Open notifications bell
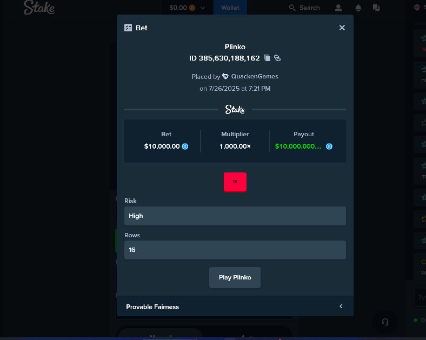Image resolution: width=426 pixels, height=340 pixels. pyautogui.click(x=358, y=8)
